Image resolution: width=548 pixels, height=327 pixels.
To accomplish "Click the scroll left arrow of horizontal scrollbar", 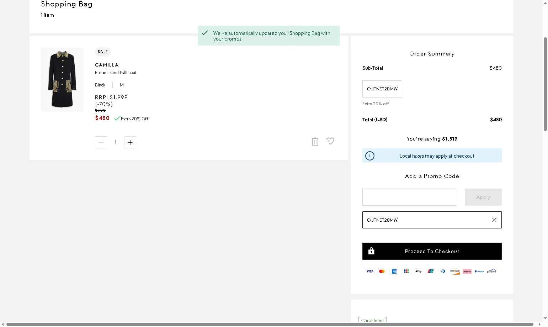I will [3, 324].
